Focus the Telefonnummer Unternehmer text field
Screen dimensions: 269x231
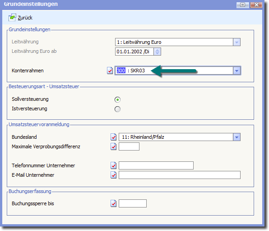156,165
